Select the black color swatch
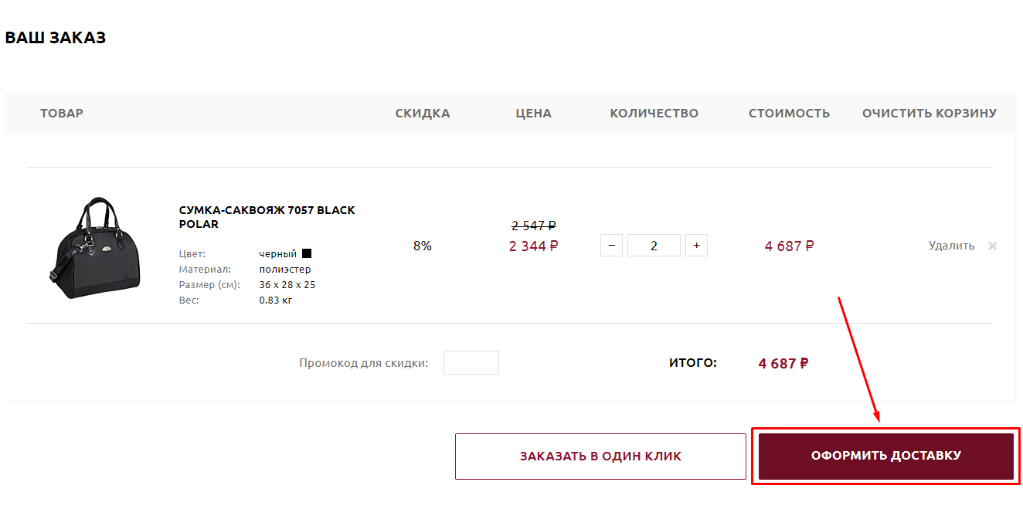Image resolution: width=1023 pixels, height=516 pixels. [307, 253]
